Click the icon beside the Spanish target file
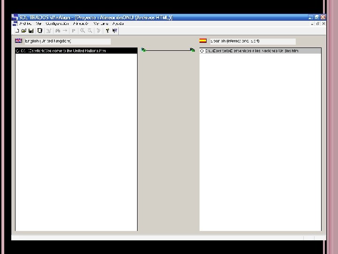338x254 pixels. [x=202, y=51]
